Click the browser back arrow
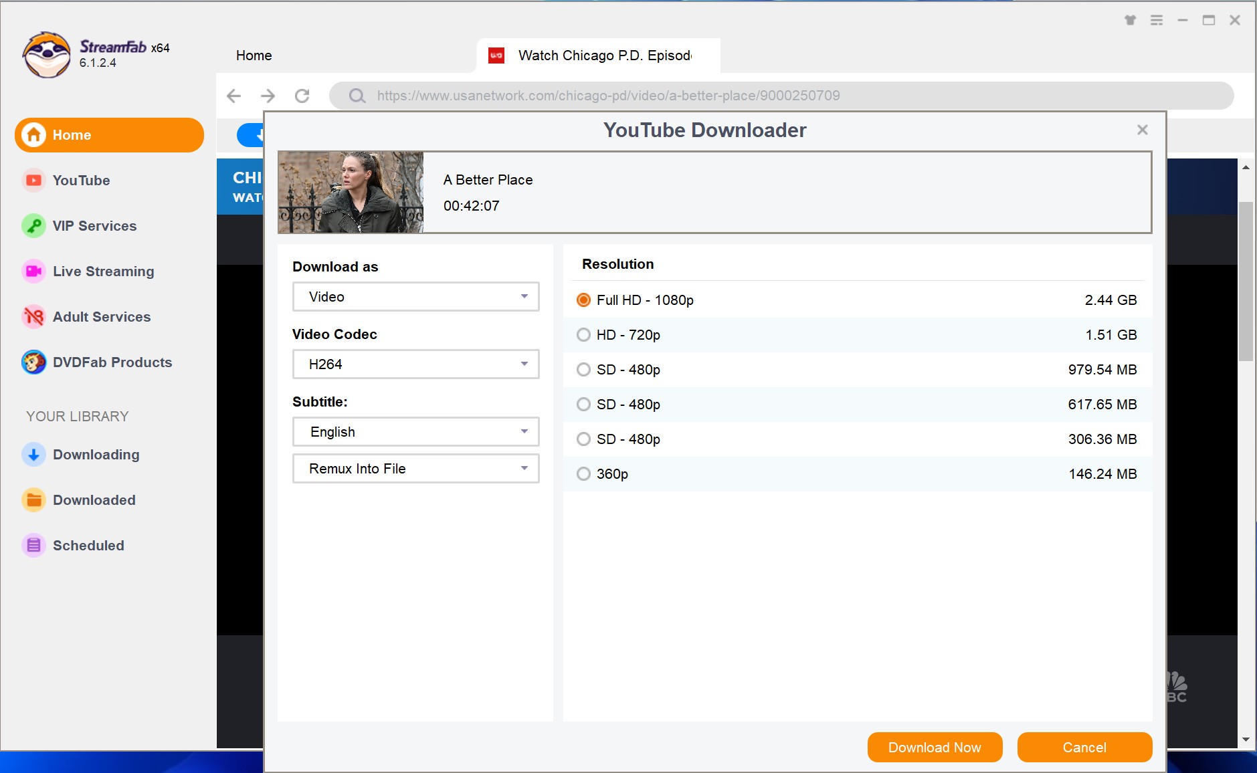1257x773 pixels. pyautogui.click(x=233, y=96)
